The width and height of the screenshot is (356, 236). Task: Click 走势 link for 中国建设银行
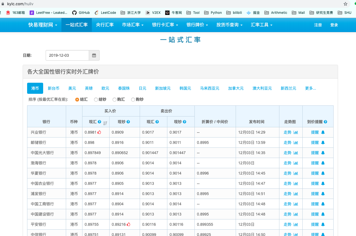288,214
